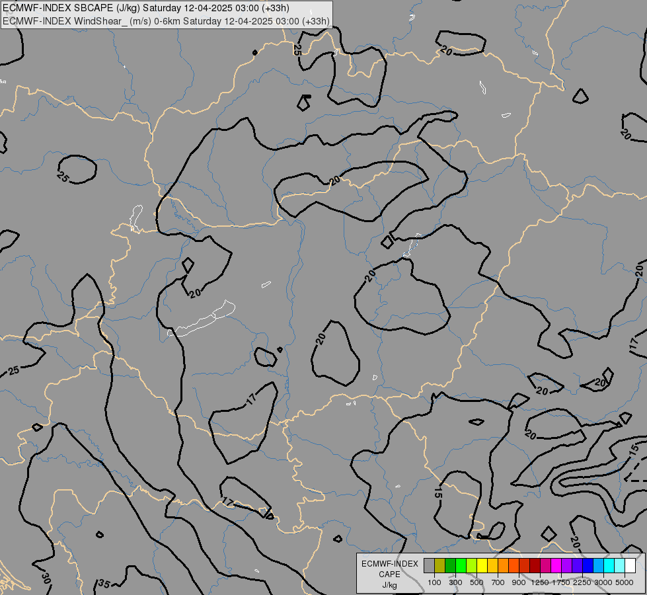Choose the pure blue legend swatch
This screenshot has height=595, width=647.
[x=588, y=566]
